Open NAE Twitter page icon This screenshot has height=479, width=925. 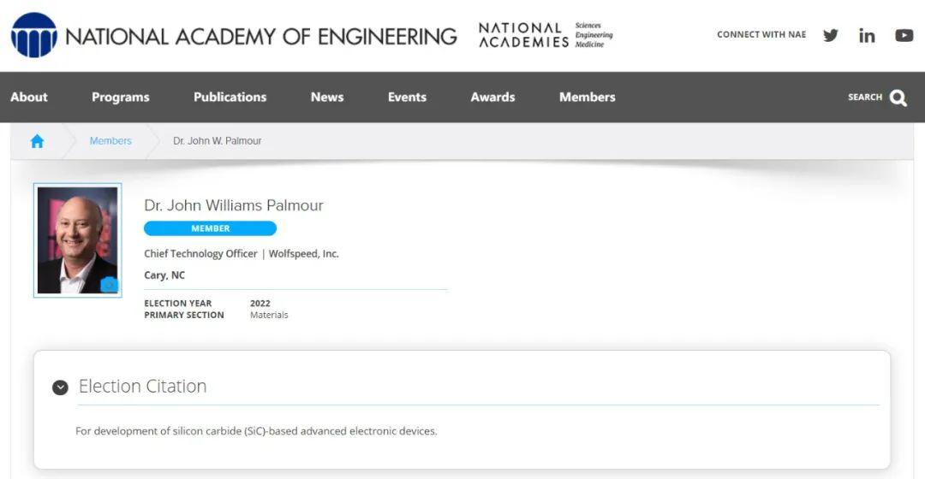click(x=831, y=35)
